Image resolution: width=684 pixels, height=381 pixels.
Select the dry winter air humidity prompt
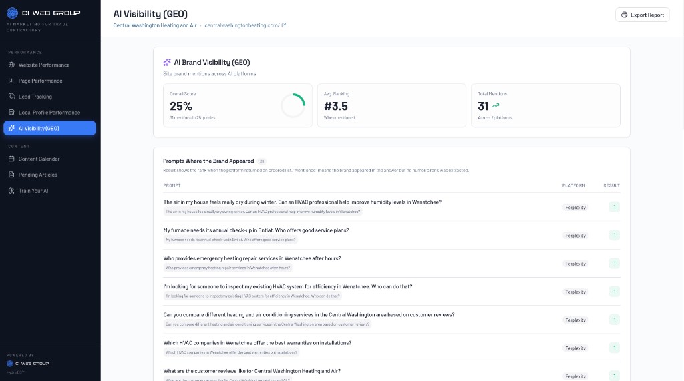303,202
